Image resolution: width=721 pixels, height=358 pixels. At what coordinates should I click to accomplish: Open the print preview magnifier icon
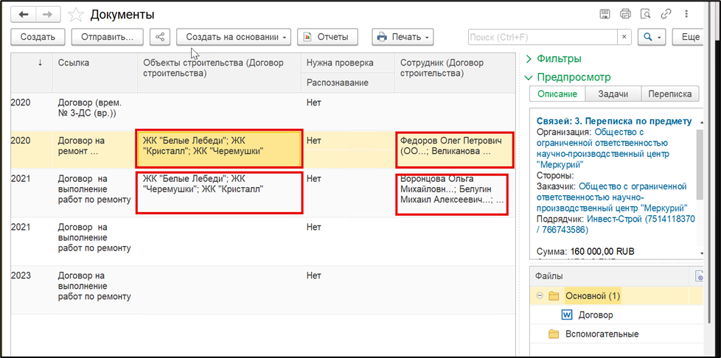[646, 14]
